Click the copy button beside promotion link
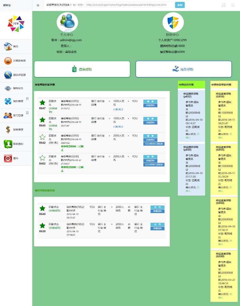 180,5
